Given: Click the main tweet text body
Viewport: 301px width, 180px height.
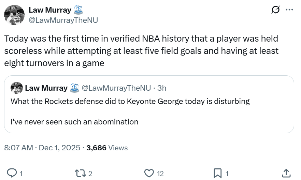Looking at the screenshot, I should 141,51.
